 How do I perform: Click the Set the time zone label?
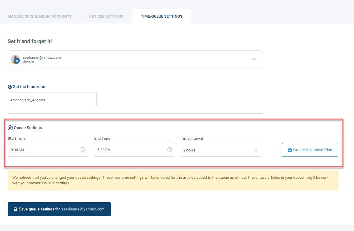point(29,87)
